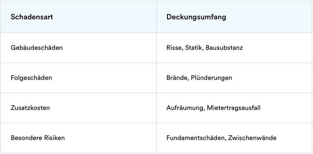The width and height of the screenshot is (313, 154).
Task: Click the word Mietertragsausfall
Action: point(233,108)
